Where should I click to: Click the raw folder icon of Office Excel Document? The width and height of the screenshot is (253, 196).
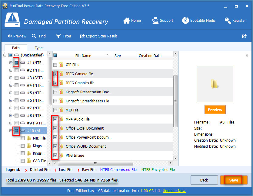coord(61,128)
